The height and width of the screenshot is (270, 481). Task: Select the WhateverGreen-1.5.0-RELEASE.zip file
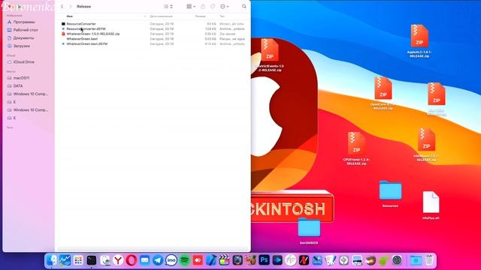(153, 34)
